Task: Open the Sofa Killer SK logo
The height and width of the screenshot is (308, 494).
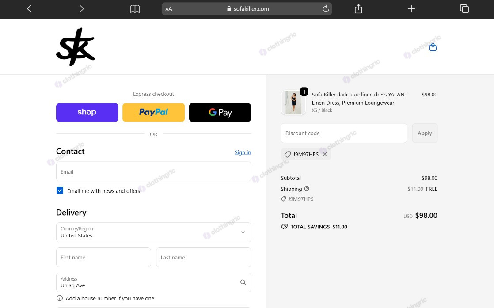Action: pyautogui.click(x=75, y=47)
